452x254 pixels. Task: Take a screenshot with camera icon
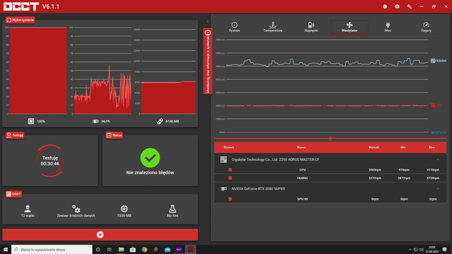coord(397,6)
